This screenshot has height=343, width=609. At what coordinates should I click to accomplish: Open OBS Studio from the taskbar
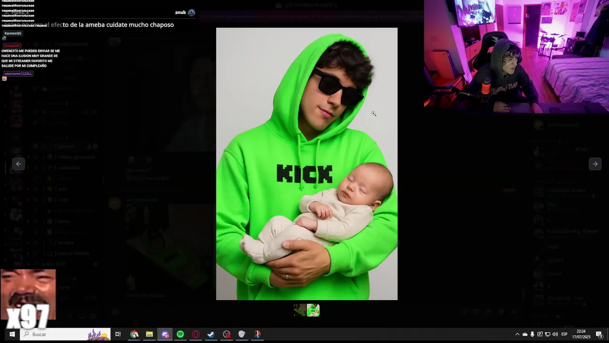pos(226,334)
